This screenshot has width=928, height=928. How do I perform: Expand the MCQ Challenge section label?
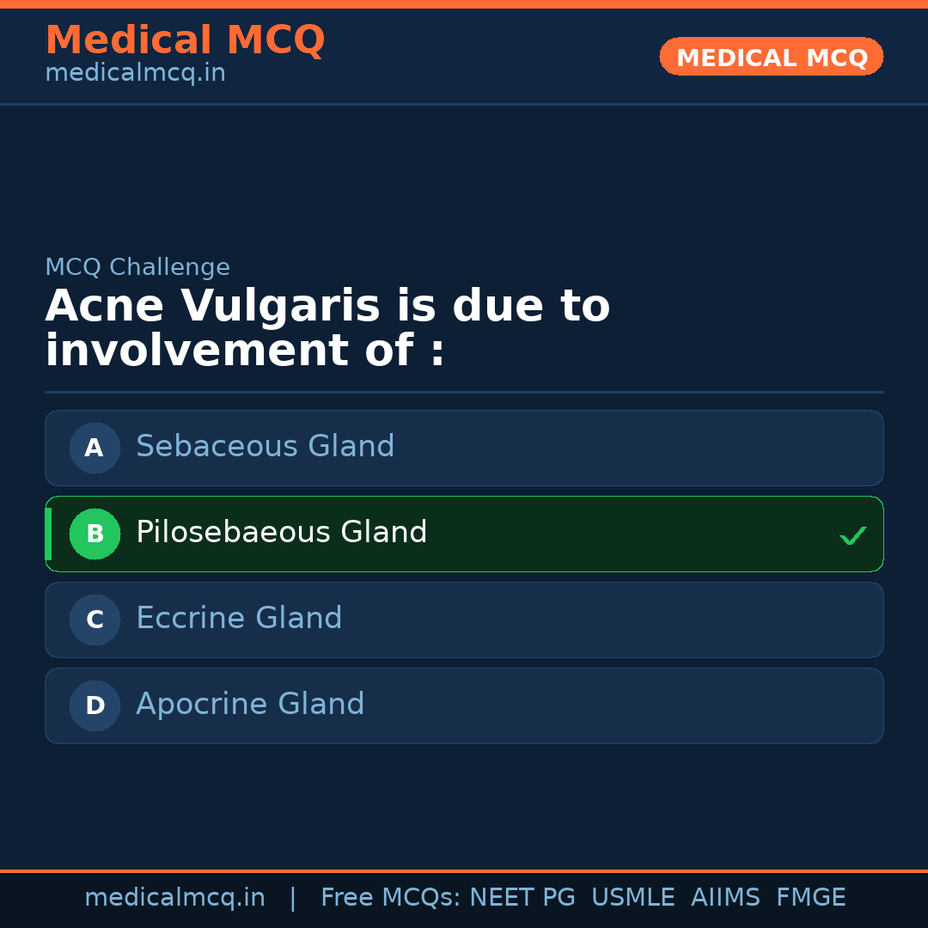pyautogui.click(x=137, y=267)
